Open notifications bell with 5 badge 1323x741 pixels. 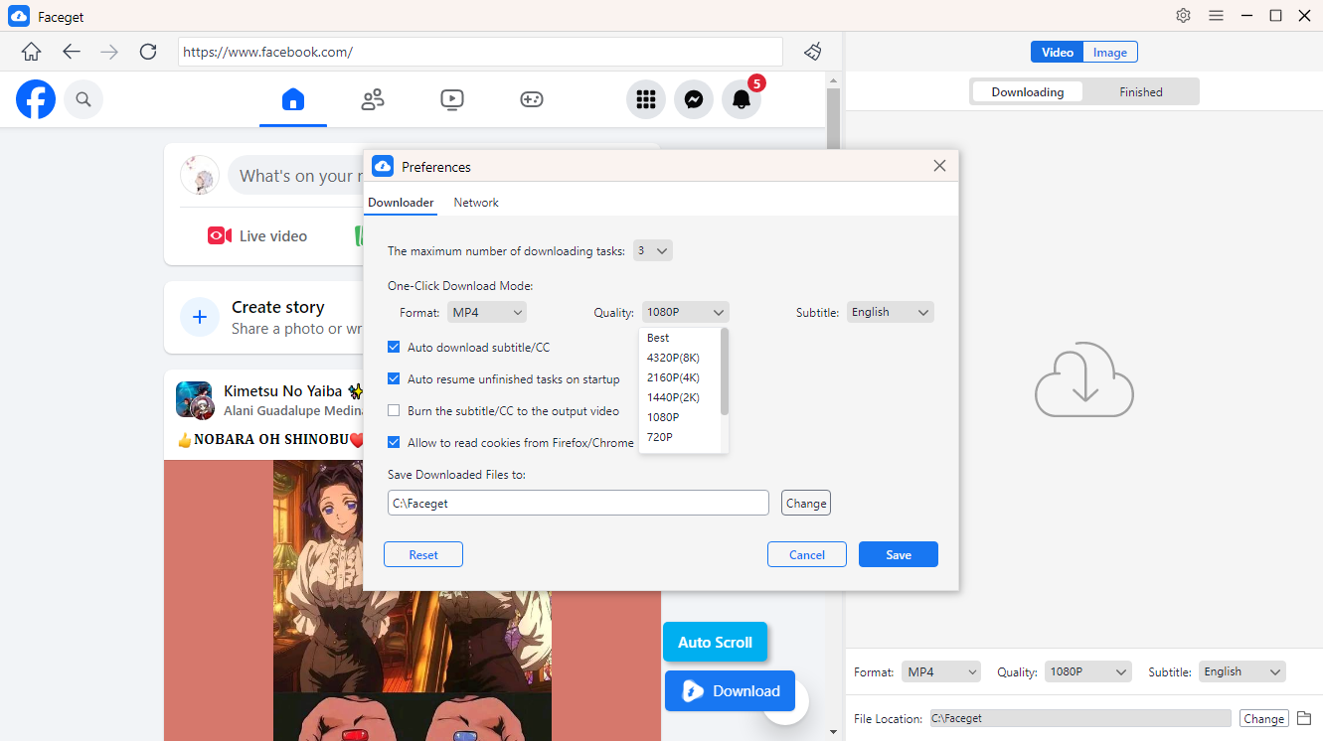(x=742, y=99)
